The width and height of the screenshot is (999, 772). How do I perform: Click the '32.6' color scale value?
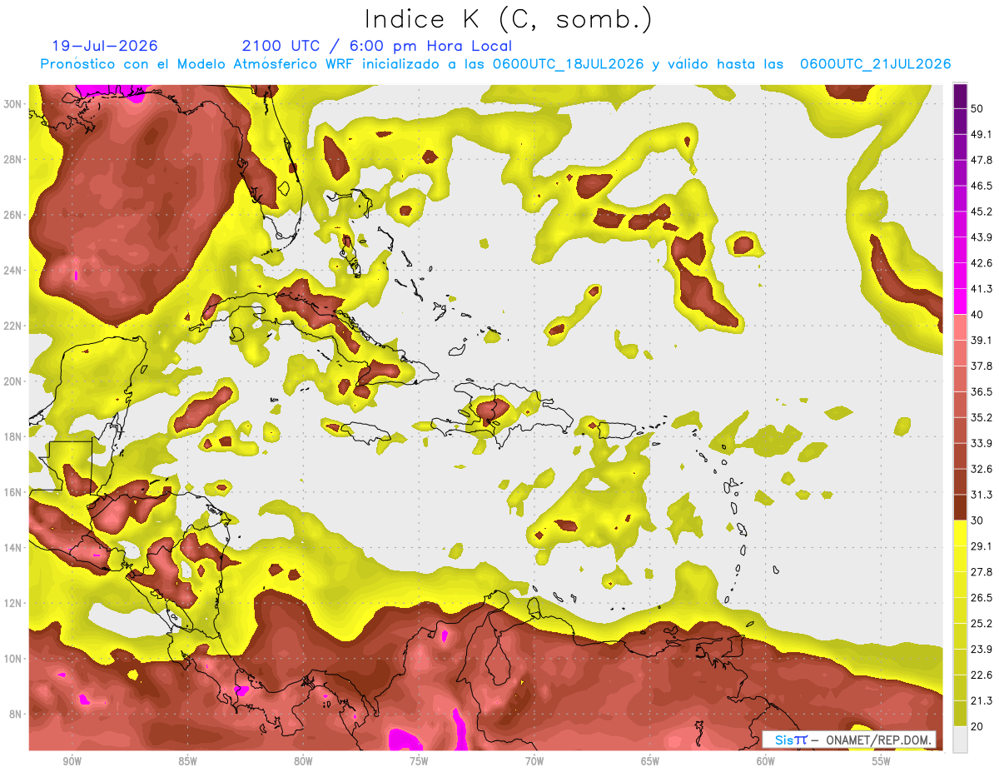981,469
